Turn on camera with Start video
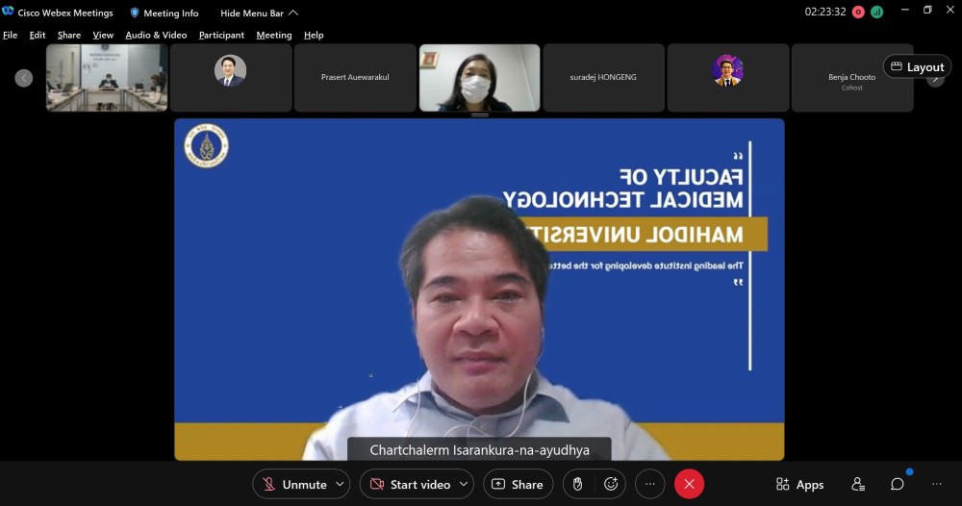Screen dimensions: 962x506 coord(409,484)
